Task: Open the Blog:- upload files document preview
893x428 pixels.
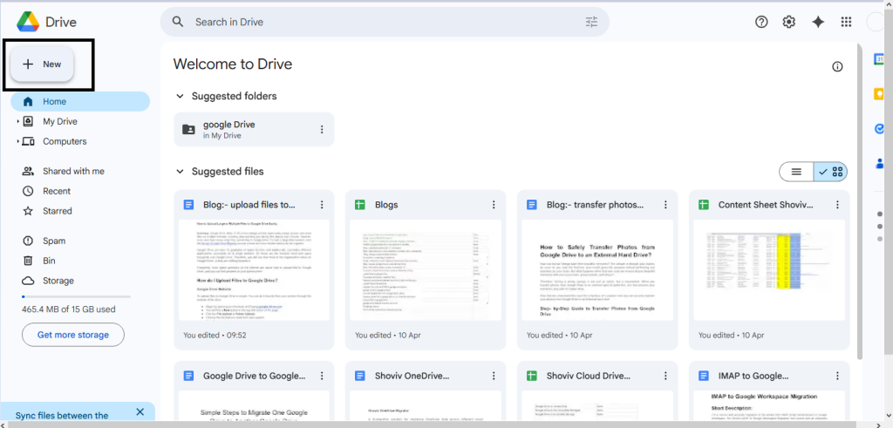Action: (254, 270)
